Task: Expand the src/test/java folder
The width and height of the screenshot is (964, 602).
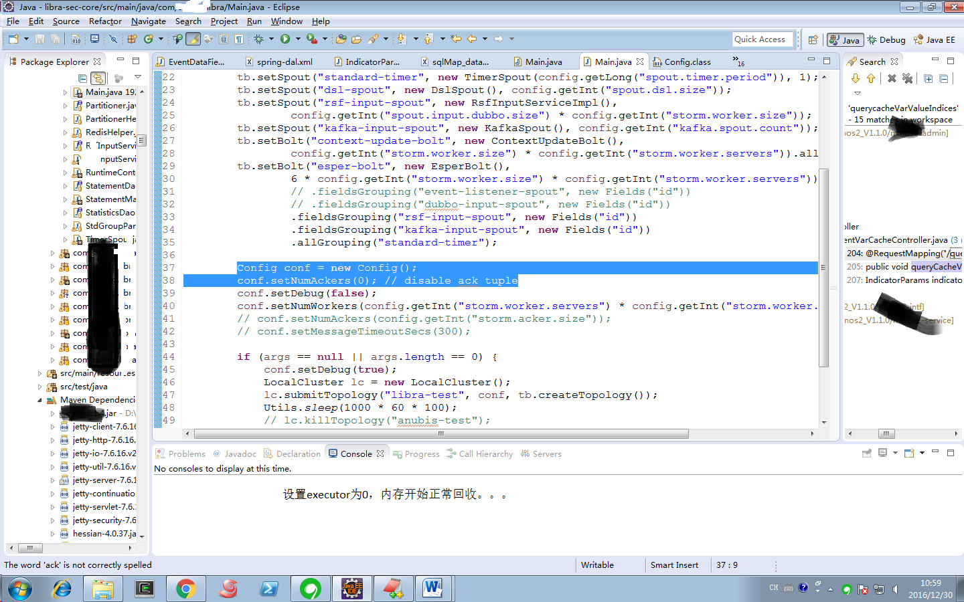Action: click(x=39, y=387)
